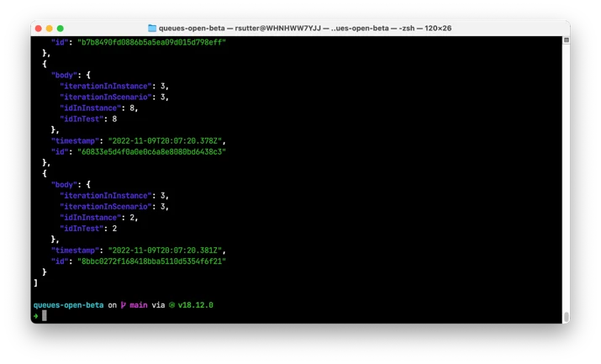Click the timestamp value ending in 20.378Z
601x364 pixels.
click(165, 140)
